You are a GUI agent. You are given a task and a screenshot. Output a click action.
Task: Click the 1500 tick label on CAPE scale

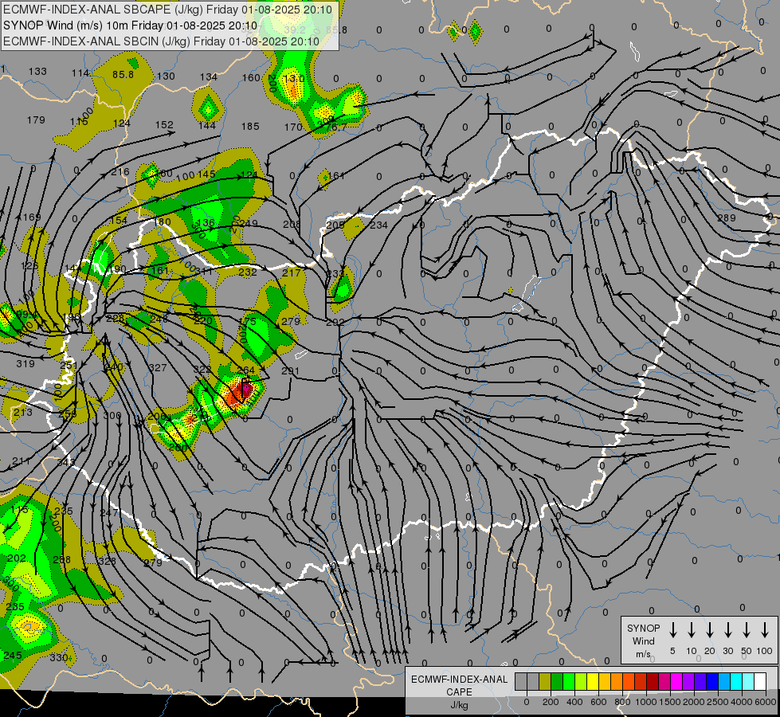670,702
